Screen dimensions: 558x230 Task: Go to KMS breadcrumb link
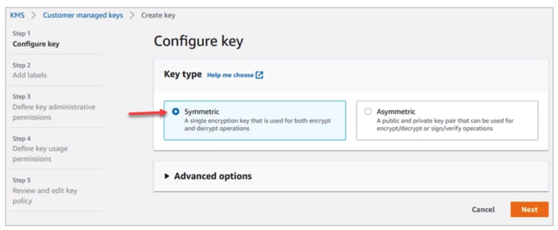coord(17,15)
